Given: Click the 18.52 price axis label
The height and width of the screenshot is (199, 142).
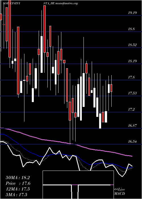Looking at the screenshot, I should click(132, 45).
